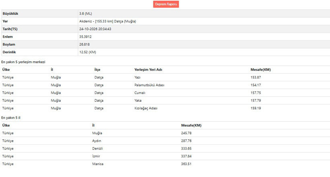Click the Derinlik row label

click(9, 52)
